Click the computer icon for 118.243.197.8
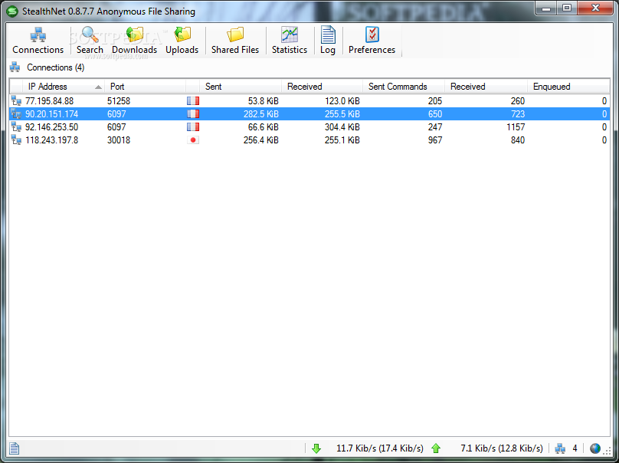The width and height of the screenshot is (619, 463). (16, 140)
